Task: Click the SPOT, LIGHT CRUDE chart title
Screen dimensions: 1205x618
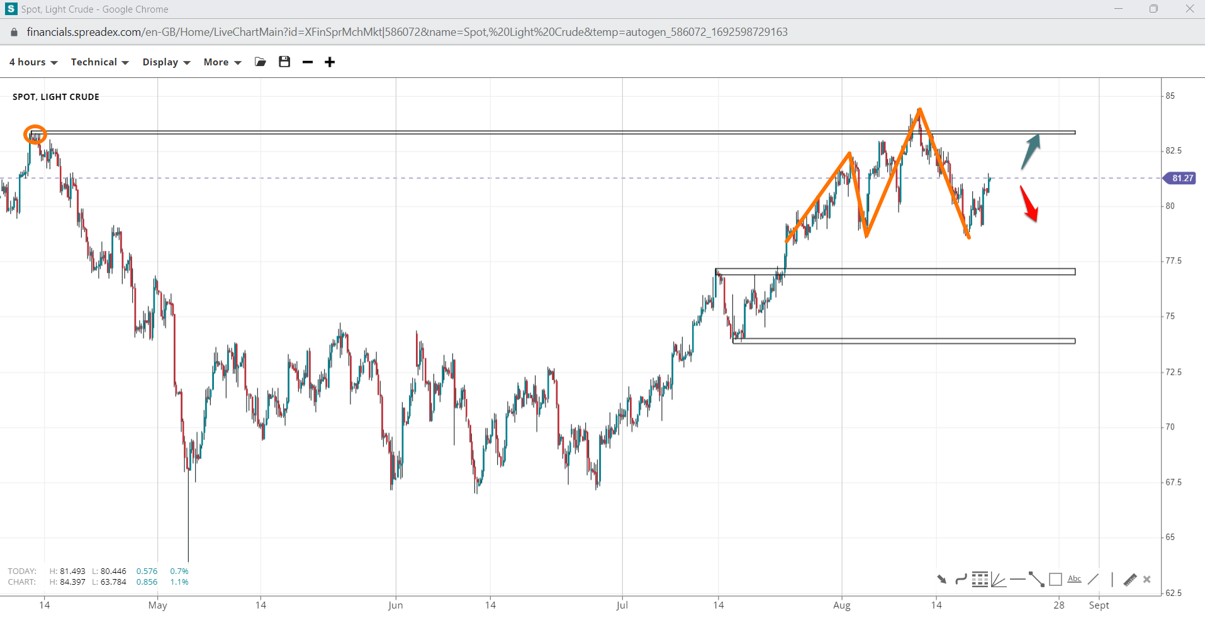Action: (x=55, y=96)
